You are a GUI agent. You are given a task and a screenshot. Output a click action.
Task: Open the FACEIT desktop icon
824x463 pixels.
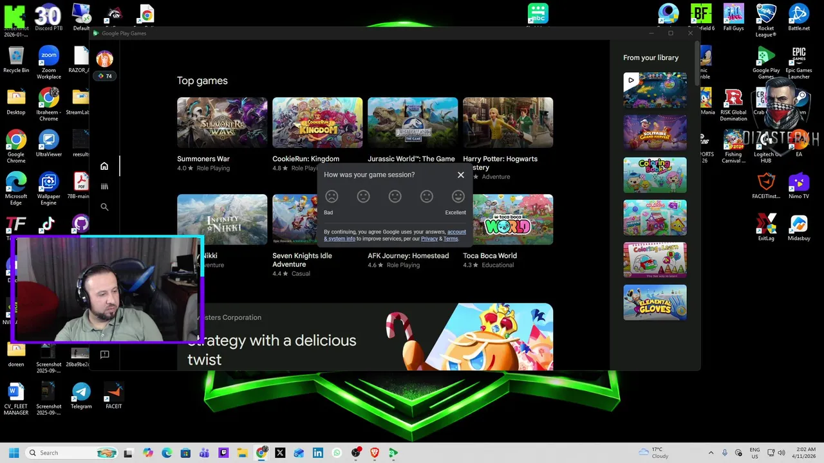[113, 395]
